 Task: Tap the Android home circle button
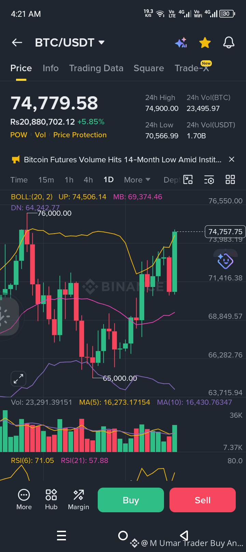click(x=123, y=535)
